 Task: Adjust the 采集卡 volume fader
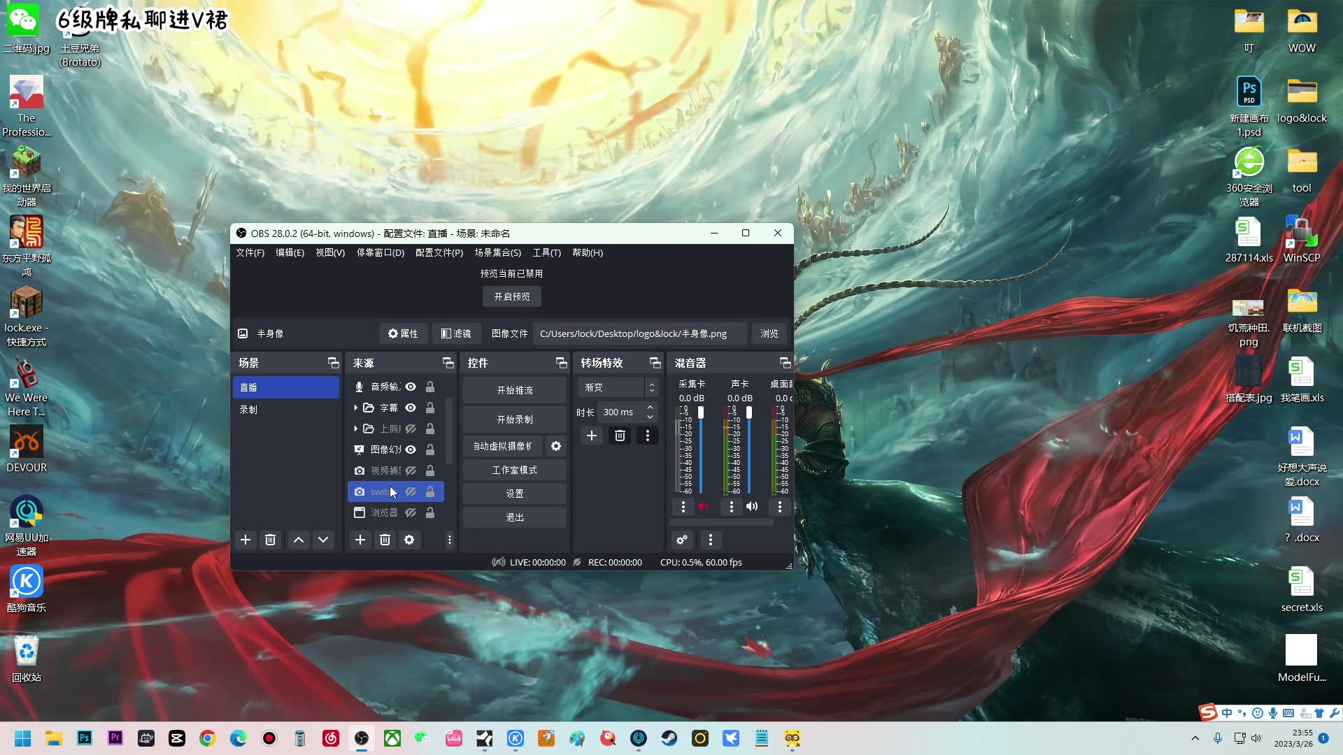pos(701,413)
